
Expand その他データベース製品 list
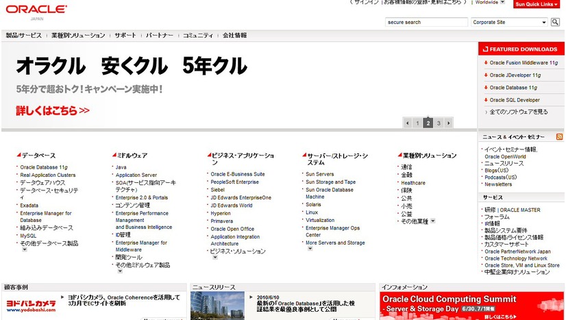pos(25,249)
